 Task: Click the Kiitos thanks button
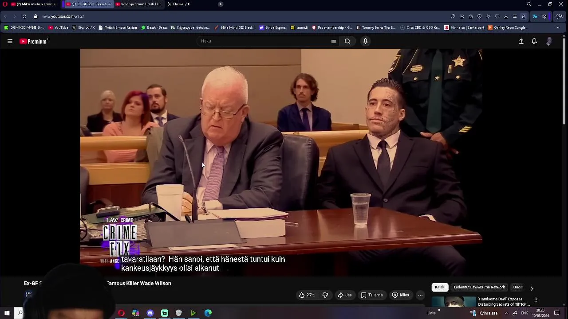(400, 295)
